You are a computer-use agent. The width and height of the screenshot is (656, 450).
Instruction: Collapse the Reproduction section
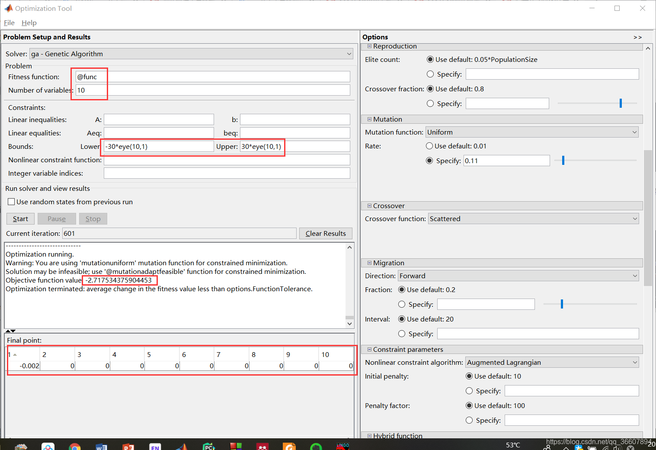(369, 46)
